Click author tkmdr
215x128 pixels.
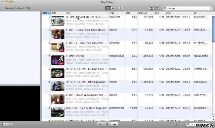click(113, 69)
